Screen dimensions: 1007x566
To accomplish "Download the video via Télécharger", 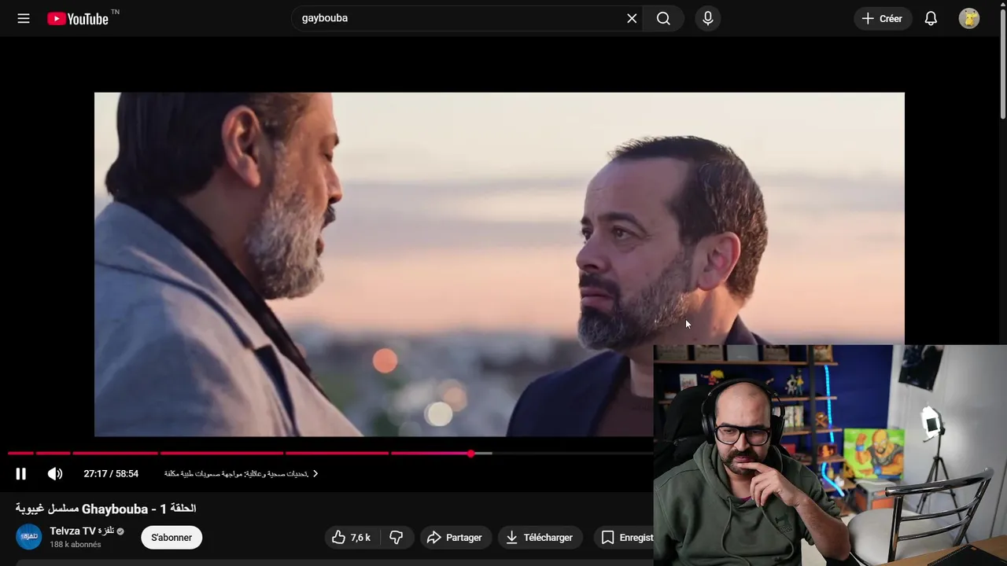I will [540, 538].
